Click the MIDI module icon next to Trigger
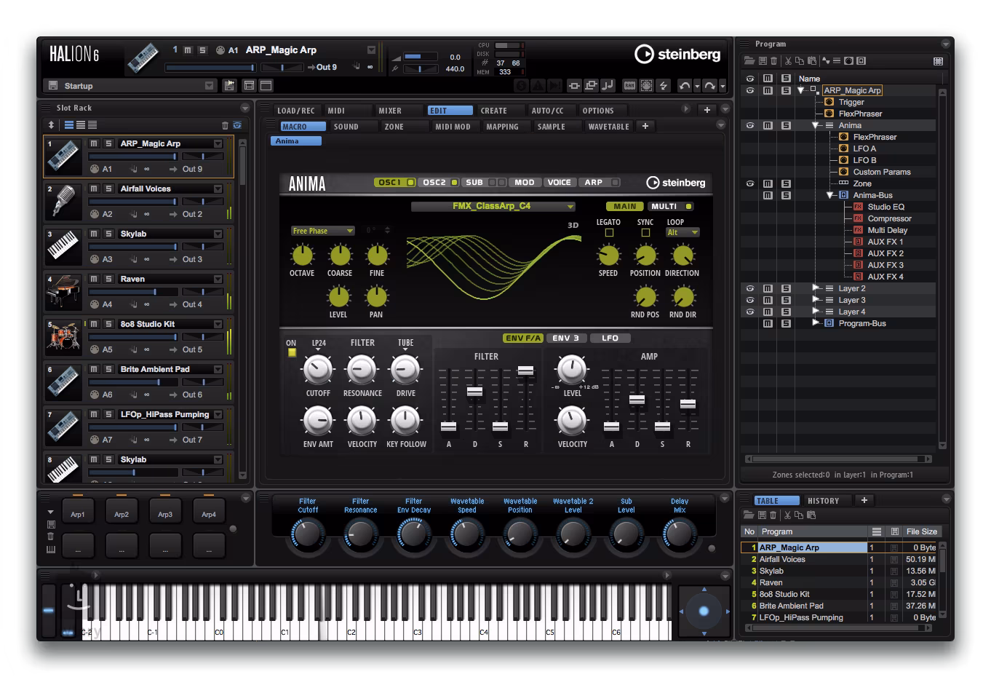 click(829, 102)
